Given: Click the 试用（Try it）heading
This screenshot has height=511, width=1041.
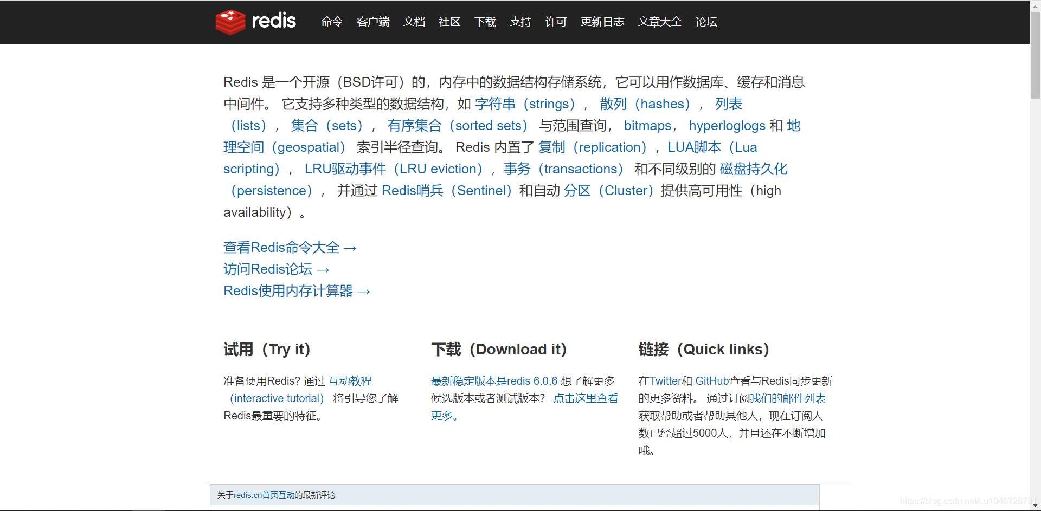Looking at the screenshot, I should click(x=267, y=350).
